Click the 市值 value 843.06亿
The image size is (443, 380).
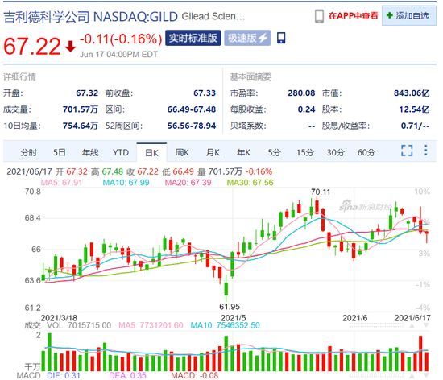pyautogui.click(x=412, y=93)
